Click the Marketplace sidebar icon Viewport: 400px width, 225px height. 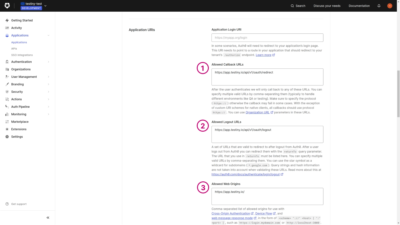click(7, 122)
